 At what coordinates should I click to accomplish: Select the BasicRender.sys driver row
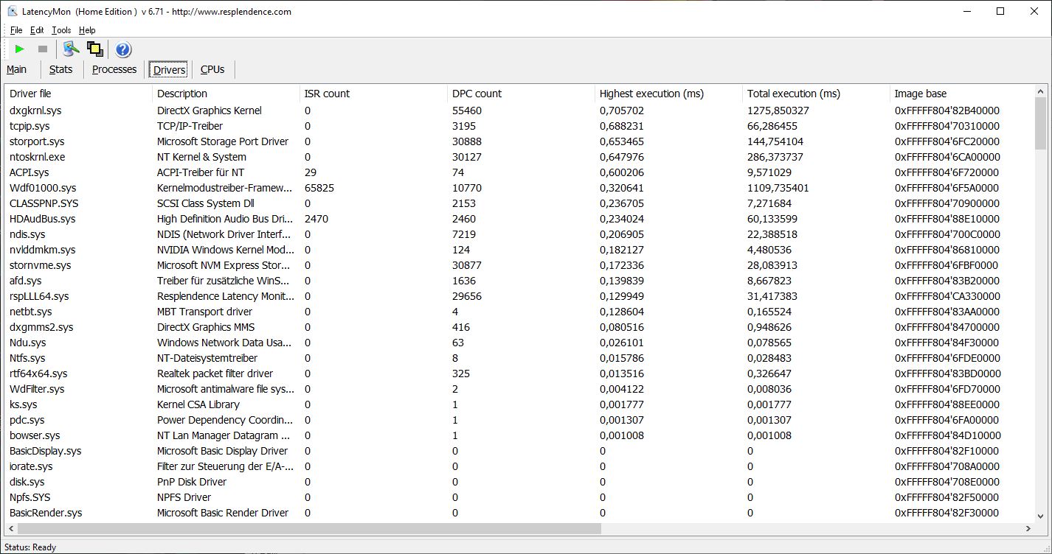(519, 513)
